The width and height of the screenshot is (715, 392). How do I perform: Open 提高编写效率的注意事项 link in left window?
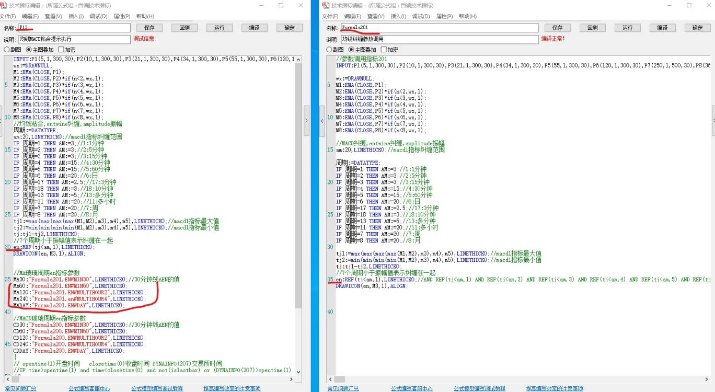tap(232, 388)
